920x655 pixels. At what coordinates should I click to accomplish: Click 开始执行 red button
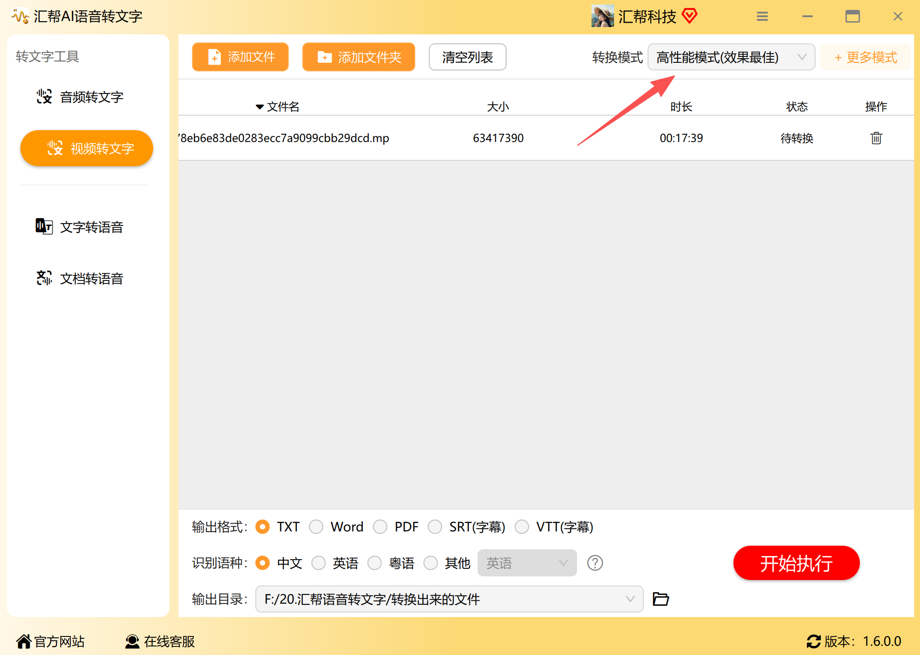click(x=796, y=563)
